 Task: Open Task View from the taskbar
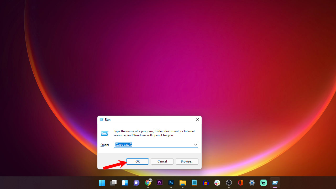tap(113, 182)
